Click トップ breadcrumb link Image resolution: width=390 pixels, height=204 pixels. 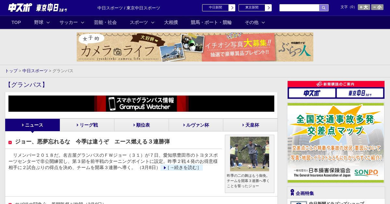click(11, 71)
